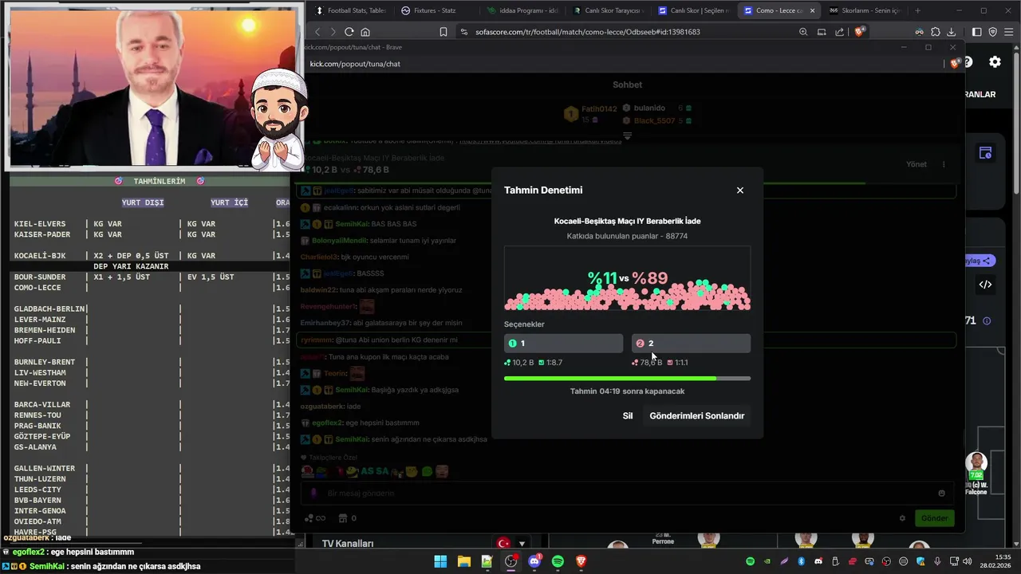Go to browser home page

click(365, 32)
